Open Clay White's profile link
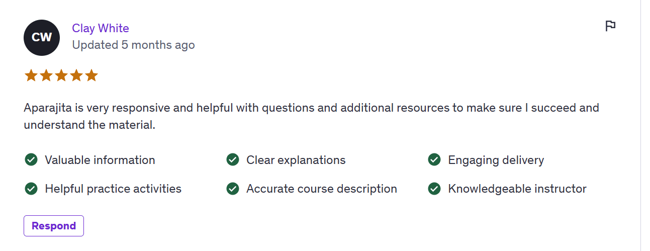650x251 pixels. pos(101,28)
